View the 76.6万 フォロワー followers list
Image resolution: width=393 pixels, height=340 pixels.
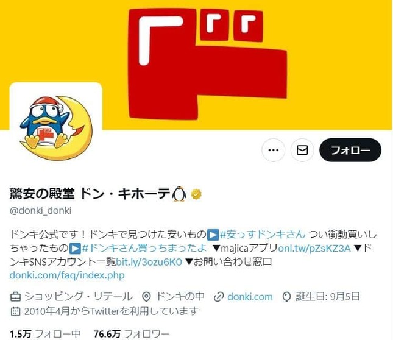pos(132,334)
